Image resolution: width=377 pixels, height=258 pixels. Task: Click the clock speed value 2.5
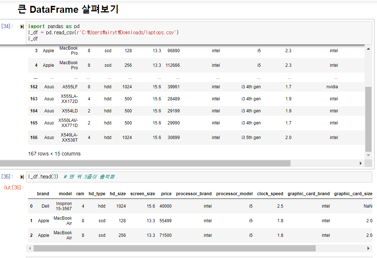280,206
